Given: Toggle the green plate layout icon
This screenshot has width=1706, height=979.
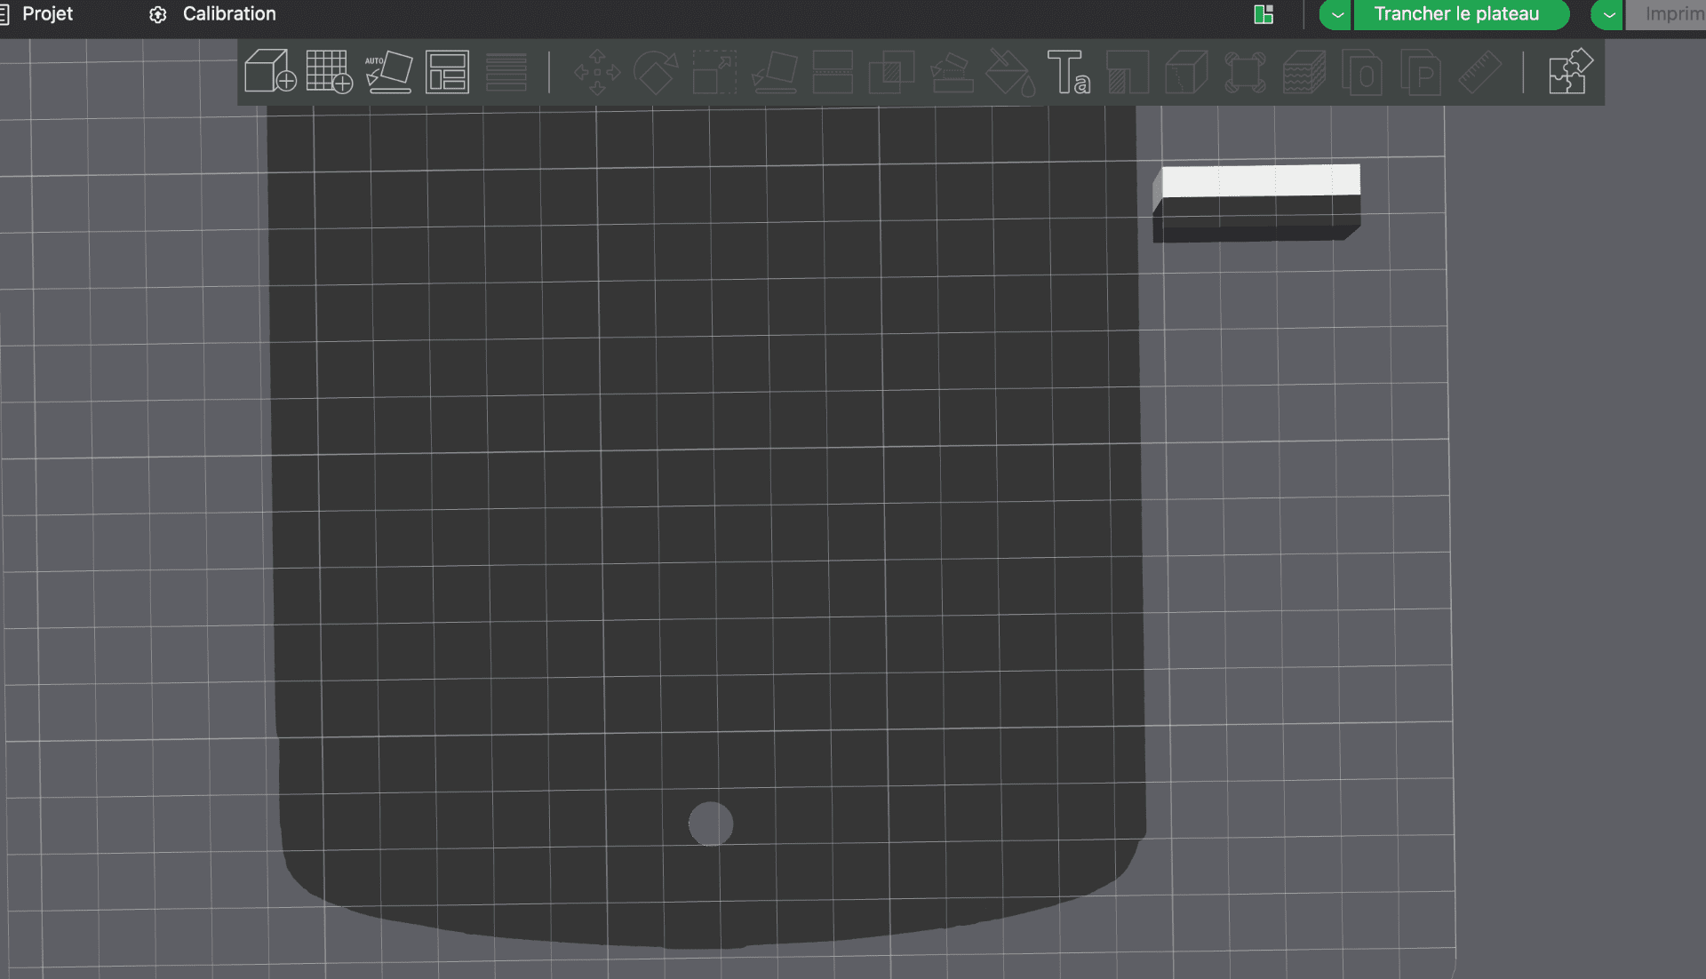Looking at the screenshot, I should 1264,14.
